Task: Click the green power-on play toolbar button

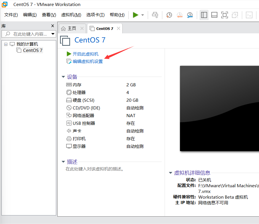Action: click(x=135, y=15)
